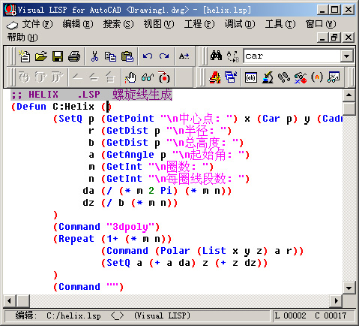
Task: Open the 工具(T) menu
Action: click(x=280, y=24)
